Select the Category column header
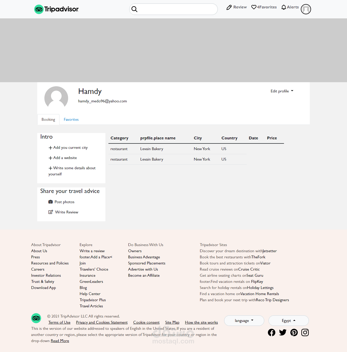 pyautogui.click(x=119, y=138)
